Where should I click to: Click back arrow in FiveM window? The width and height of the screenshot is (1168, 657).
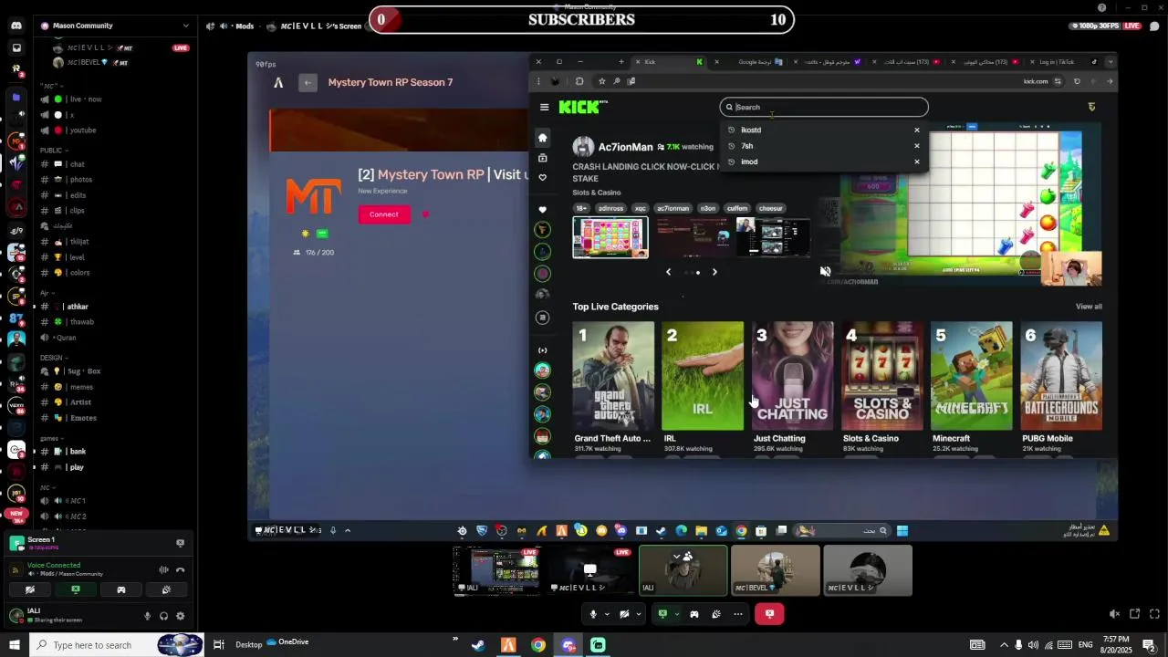click(308, 83)
